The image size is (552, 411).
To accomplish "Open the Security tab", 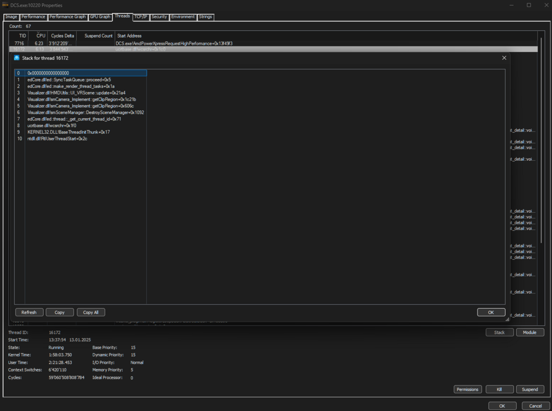I will click(159, 17).
